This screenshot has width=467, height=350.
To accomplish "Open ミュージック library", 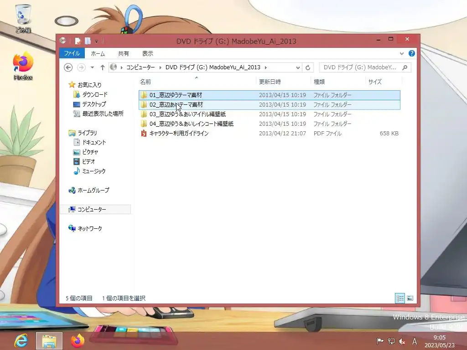I will tap(89, 171).
